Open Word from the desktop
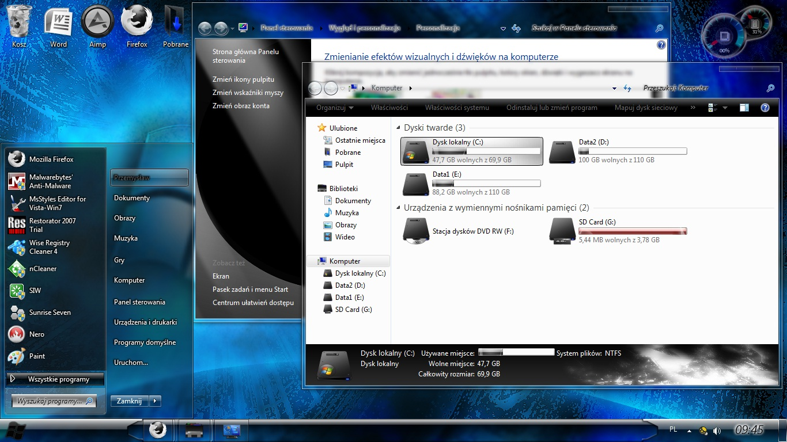Image resolution: width=787 pixels, height=442 pixels. pos(58,22)
